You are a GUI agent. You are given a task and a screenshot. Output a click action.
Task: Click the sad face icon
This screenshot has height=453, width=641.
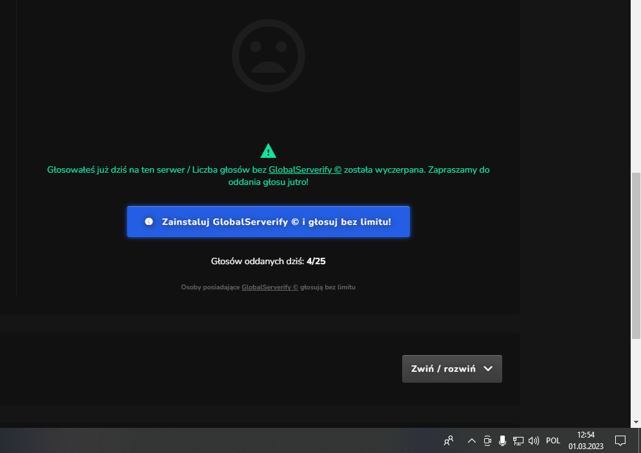point(268,55)
